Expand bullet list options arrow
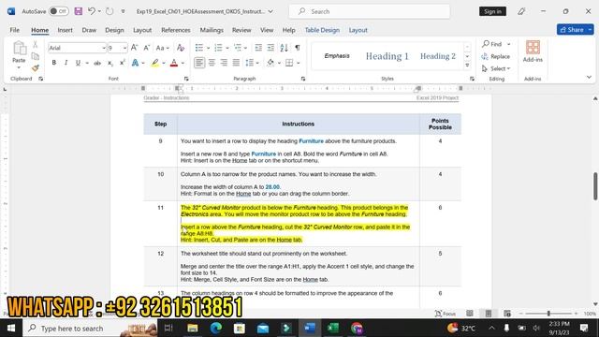The image size is (599, 337). click(208, 48)
